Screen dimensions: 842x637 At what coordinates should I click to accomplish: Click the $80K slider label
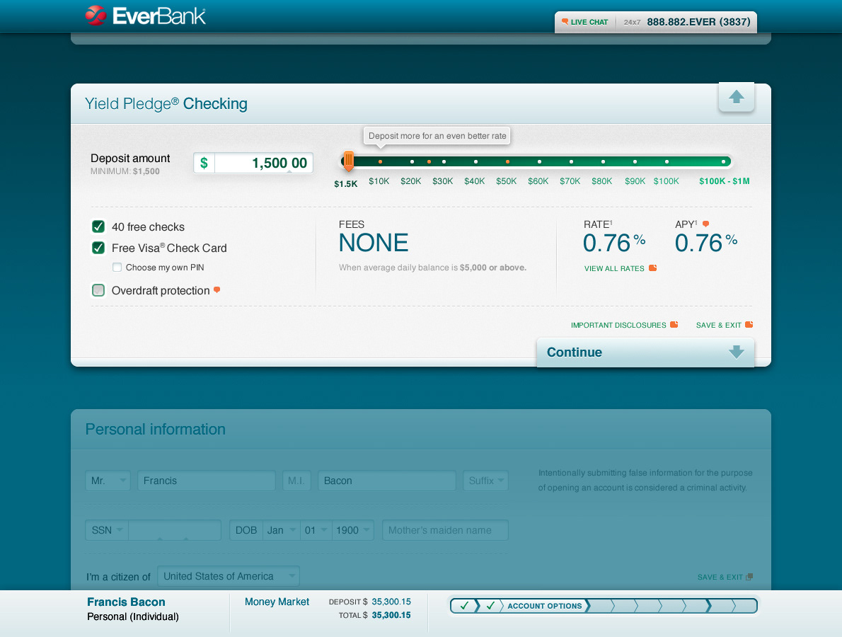(x=602, y=181)
